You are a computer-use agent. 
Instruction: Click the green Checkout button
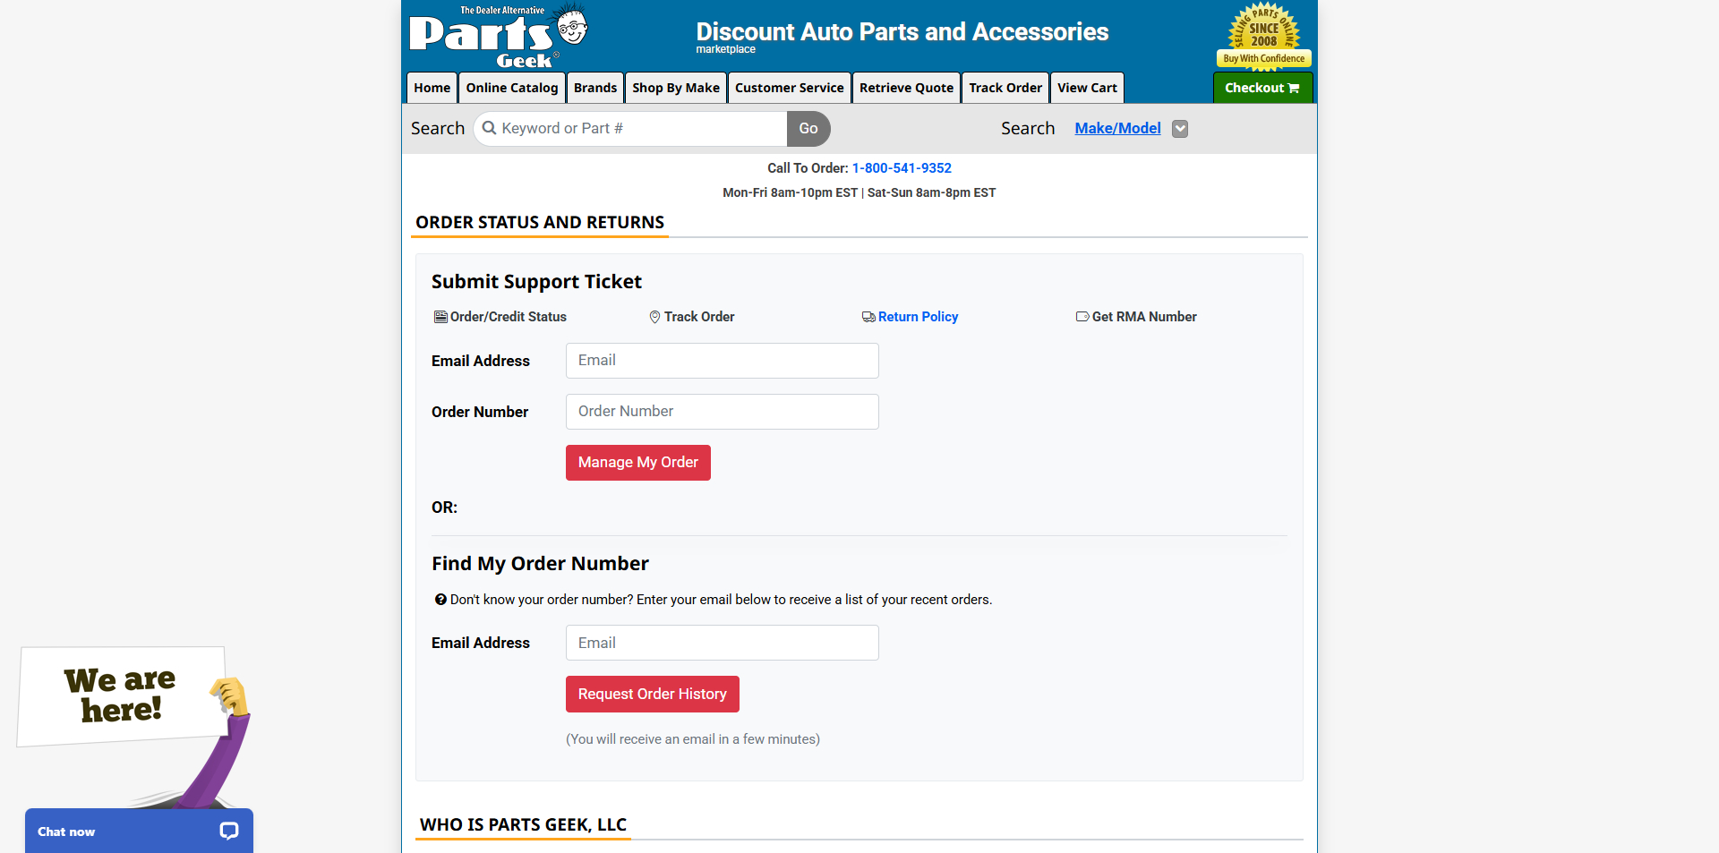(x=1262, y=88)
